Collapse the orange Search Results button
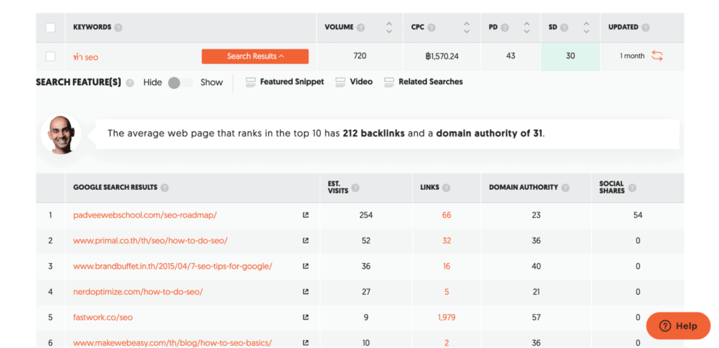 255,56
